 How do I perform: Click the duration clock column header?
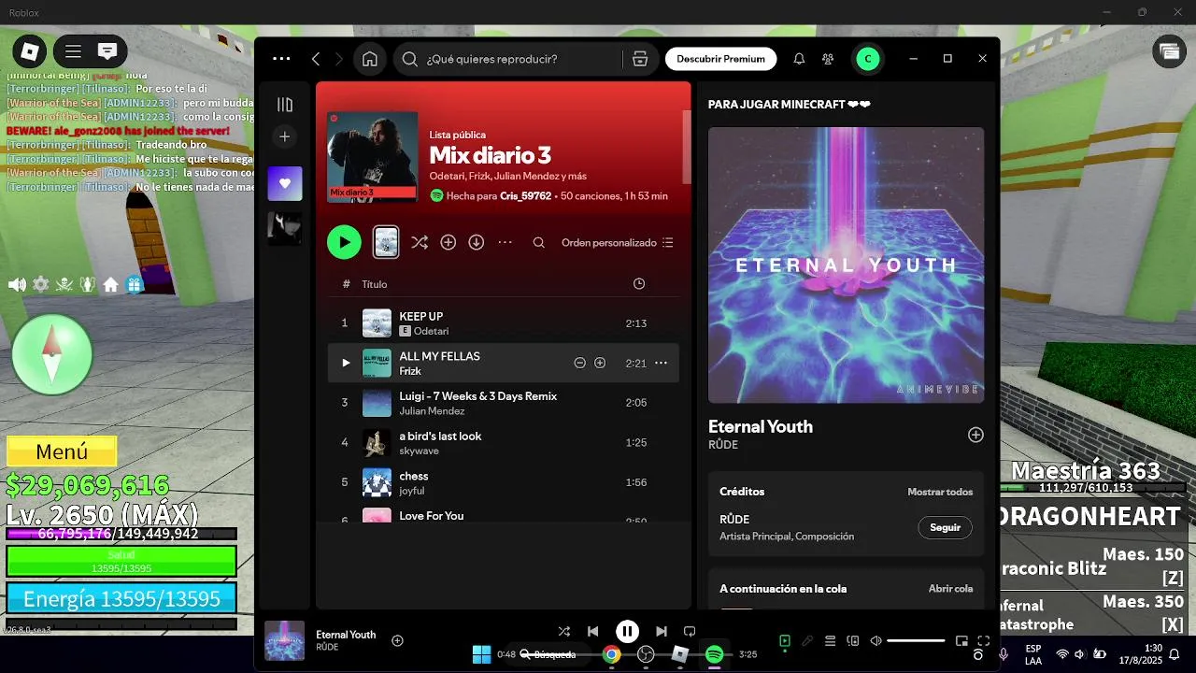click(x=639, y=284)
